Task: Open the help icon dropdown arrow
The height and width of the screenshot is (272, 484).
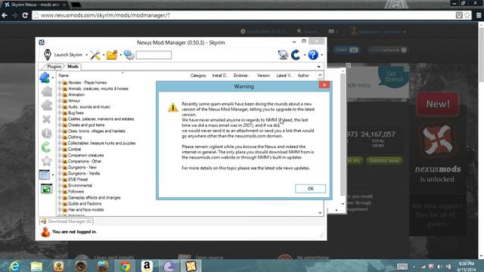Action: pyautogui.click(x=321, y=55)
